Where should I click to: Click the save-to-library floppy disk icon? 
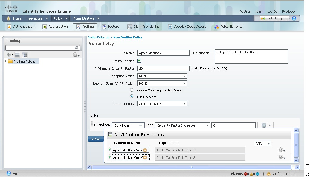[x=110, y=135]
